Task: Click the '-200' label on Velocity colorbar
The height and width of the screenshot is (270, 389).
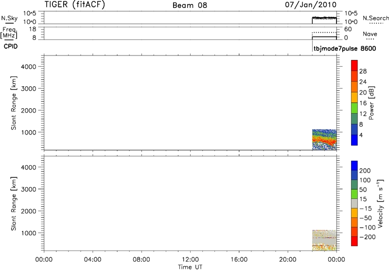Action: 368,237
